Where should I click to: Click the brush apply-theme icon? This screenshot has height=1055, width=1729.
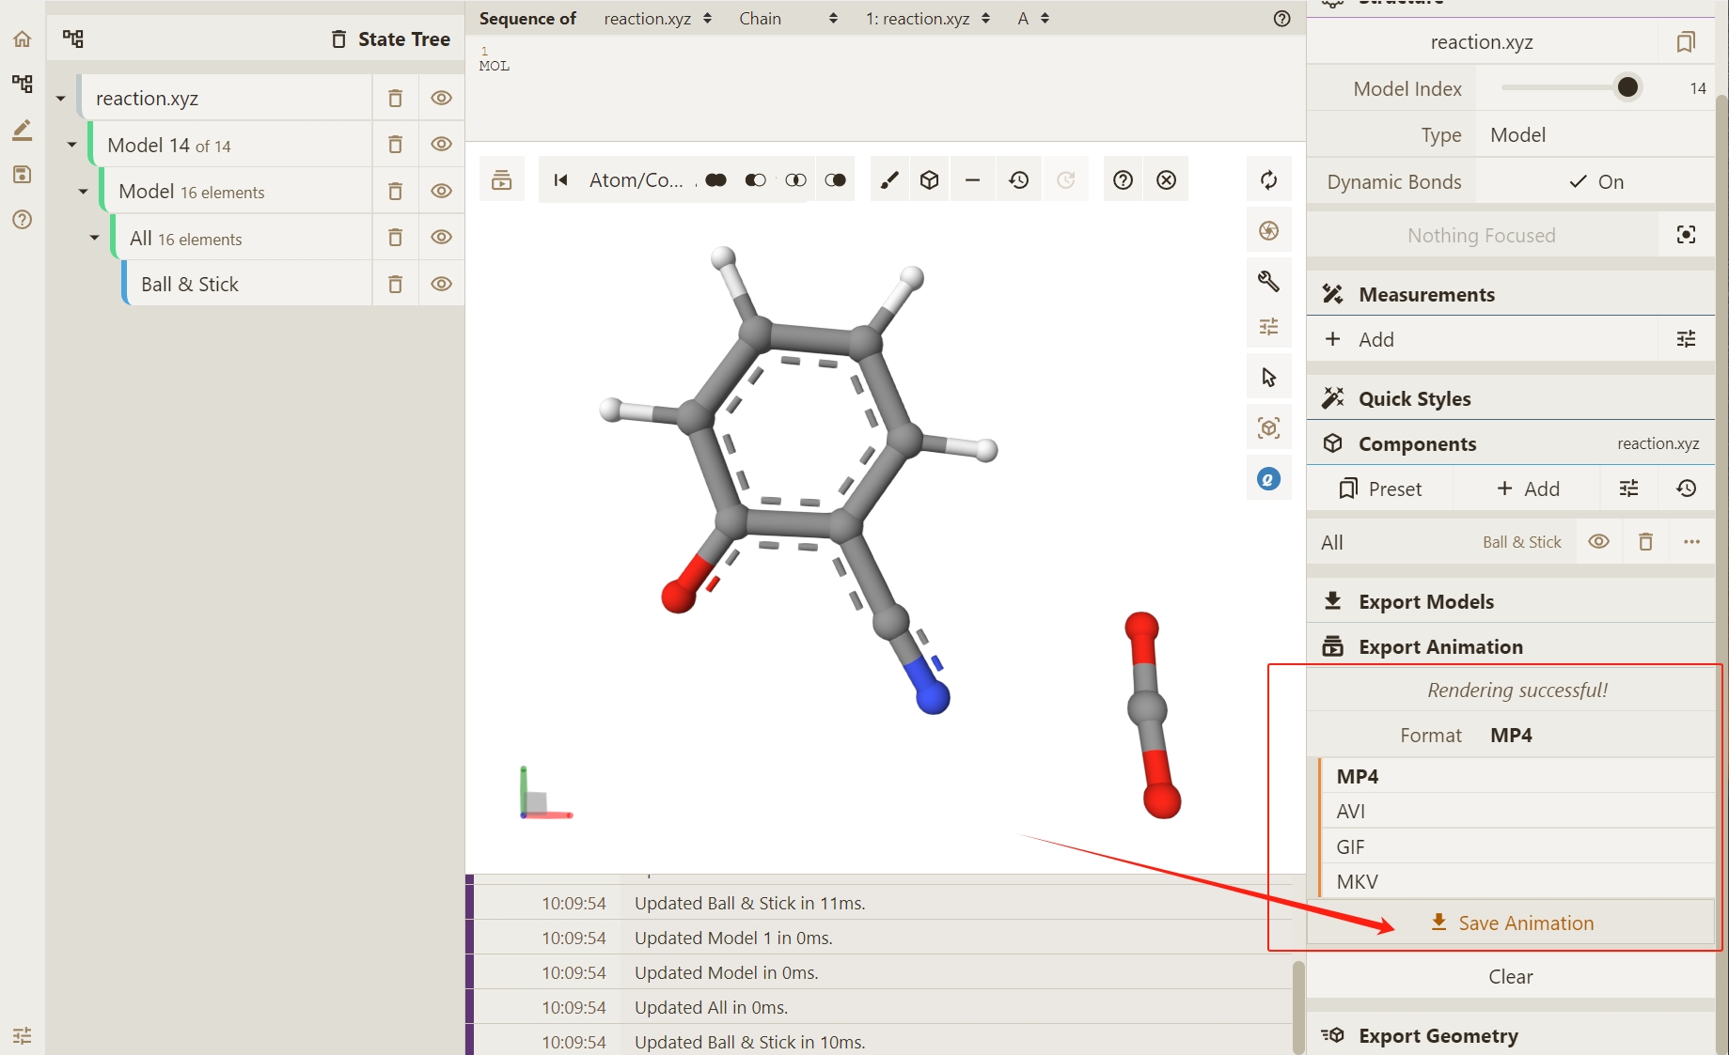coord(888,180)
